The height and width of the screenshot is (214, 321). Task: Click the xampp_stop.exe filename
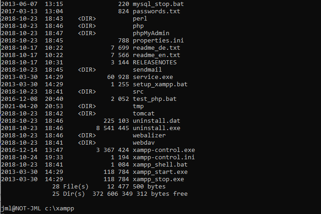pyautogui.click(x=158, y=179)
